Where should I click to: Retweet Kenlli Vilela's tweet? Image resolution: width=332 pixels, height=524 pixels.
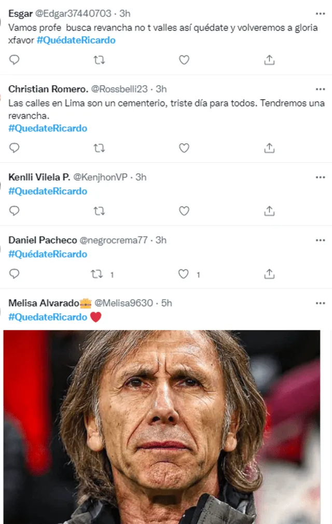pyautogui.click(x=99, y=211)
